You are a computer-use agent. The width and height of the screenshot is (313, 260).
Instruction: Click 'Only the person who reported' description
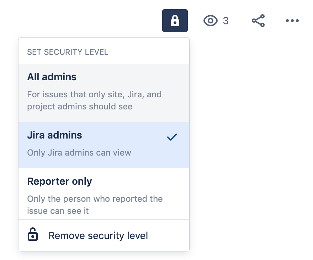pos(95,199)
